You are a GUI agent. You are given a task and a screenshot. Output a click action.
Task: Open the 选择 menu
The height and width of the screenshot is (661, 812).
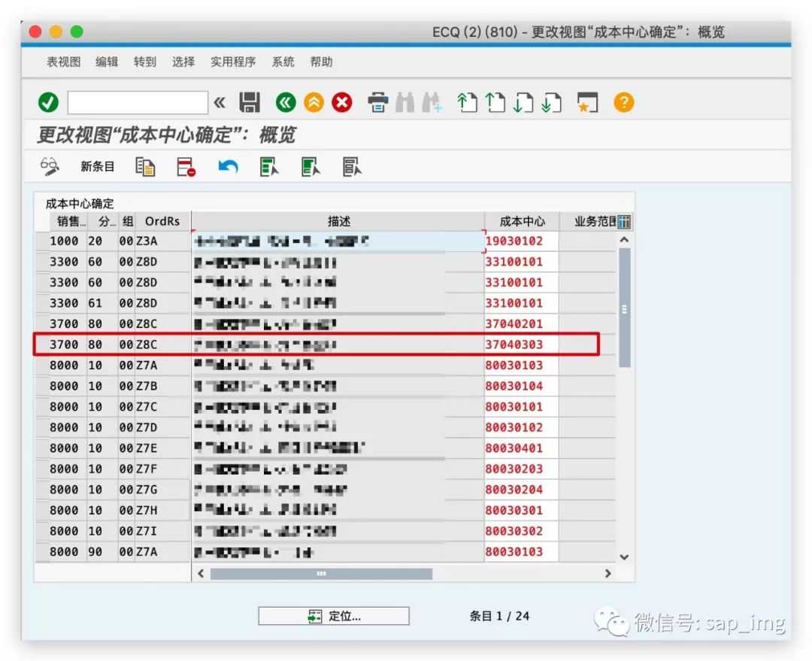tap(183, 62)
